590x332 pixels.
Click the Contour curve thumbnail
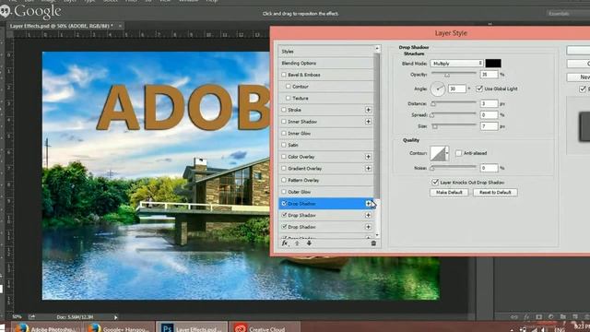click(438, 154)
